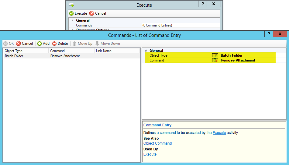The image size is (289, 165).
Task: Close the Commands dialog
Action: [280, 34]
